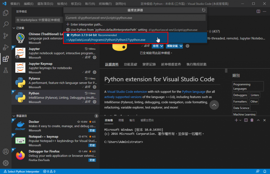Click the interpreter picker input box
Screen dimensions: 270x174
pos(135,18)
